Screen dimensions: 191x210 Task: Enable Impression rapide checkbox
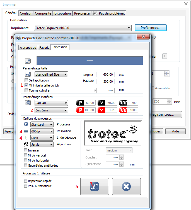tap(26, 181)
